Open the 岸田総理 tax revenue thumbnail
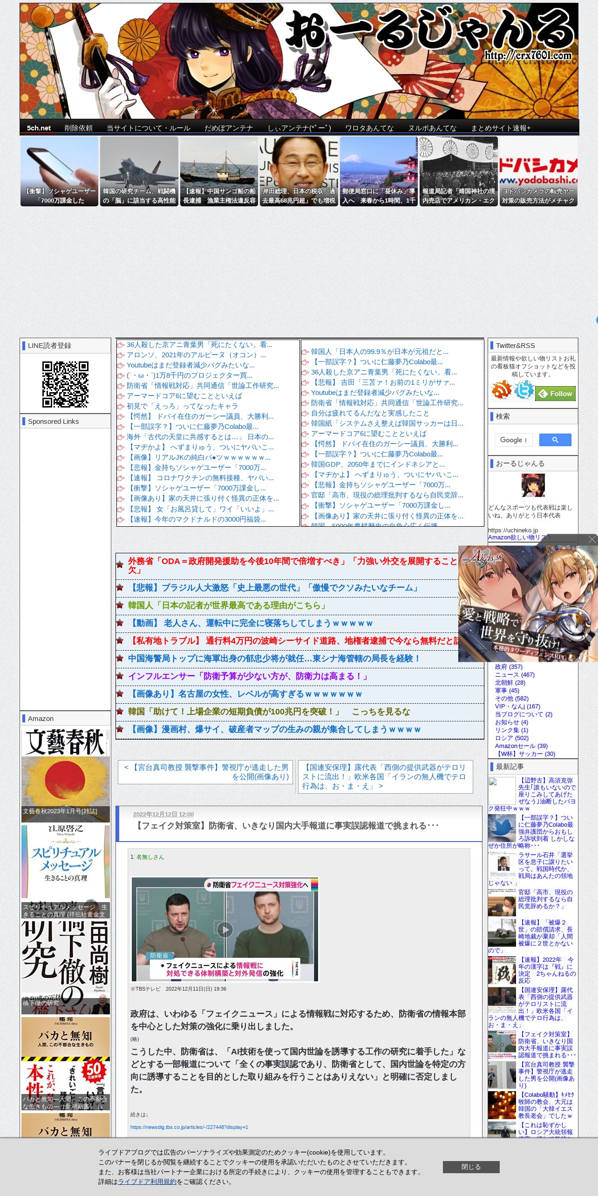Viewport: 598px width, 1196px height. coord(299,171)
